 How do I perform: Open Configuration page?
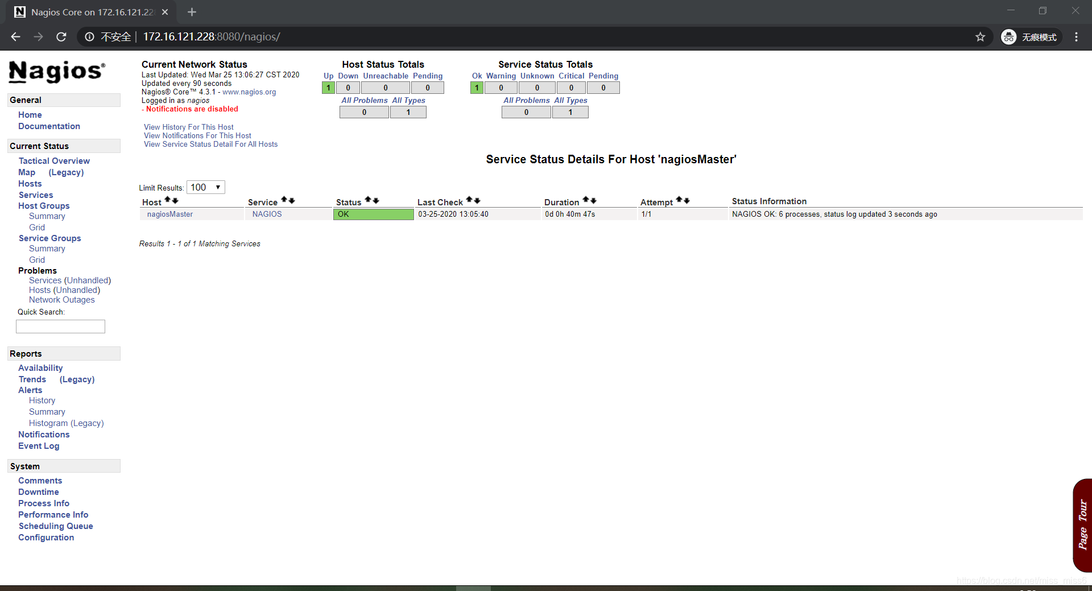point(46,538)
